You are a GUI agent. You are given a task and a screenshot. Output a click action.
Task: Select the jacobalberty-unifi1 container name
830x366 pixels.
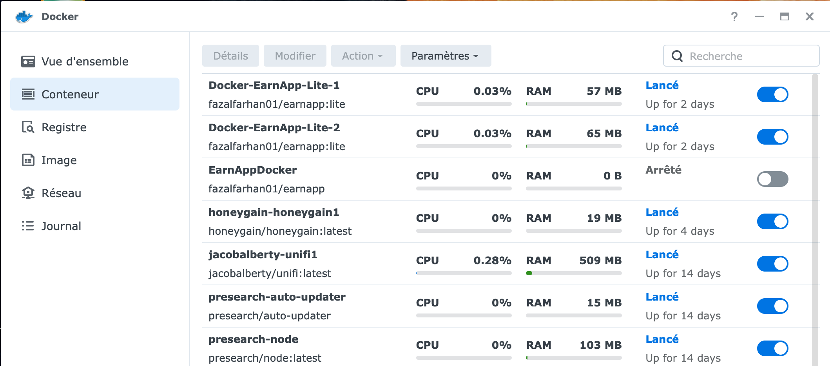click(263, 255)
